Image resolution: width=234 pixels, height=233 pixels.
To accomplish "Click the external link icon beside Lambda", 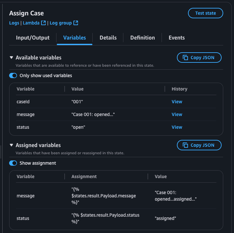I will [x=43, y=23].
